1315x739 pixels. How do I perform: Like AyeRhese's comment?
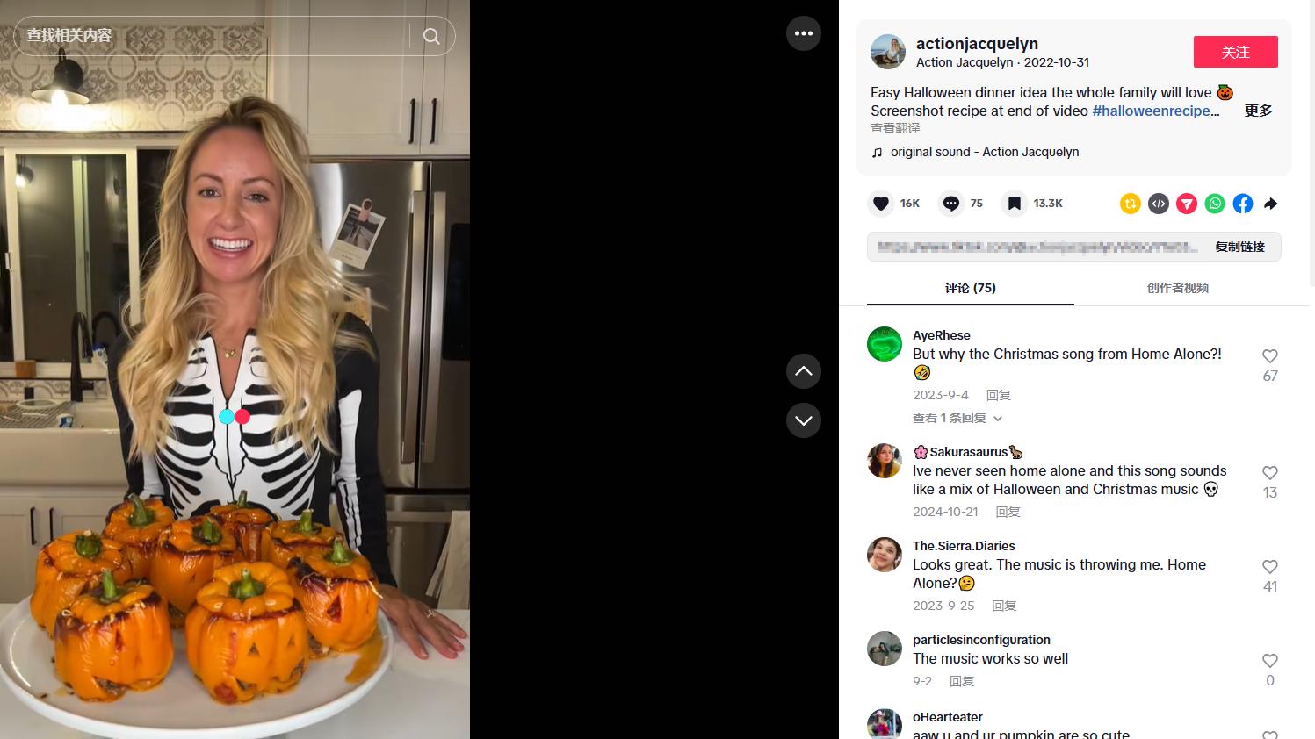(1270, 356)
